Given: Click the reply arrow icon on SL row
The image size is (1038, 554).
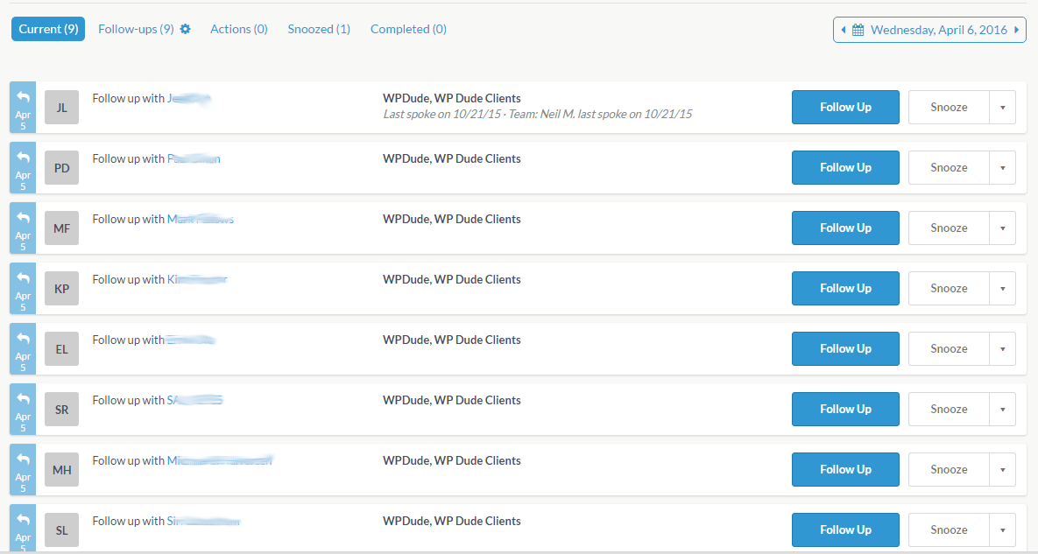Looking at the screenshot, I should 23,519.
